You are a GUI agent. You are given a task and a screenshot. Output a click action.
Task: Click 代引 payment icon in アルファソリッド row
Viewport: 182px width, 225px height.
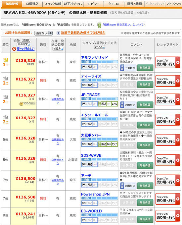pyautogui.click(x=84, y=67)
